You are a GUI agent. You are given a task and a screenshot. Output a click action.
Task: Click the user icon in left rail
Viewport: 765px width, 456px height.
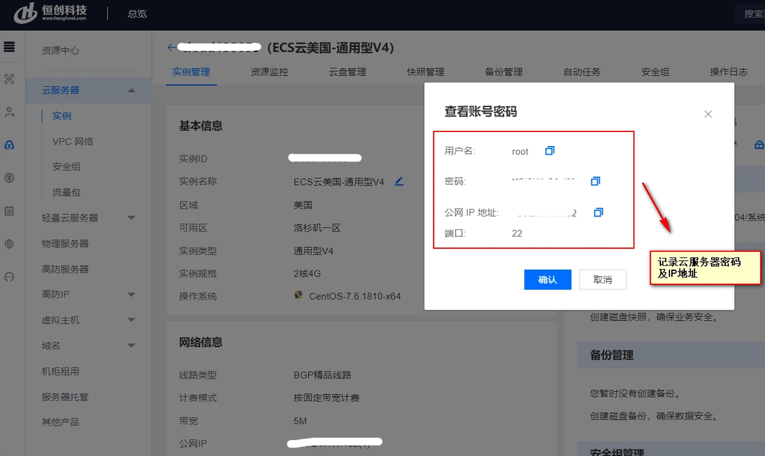pos(9,112)
